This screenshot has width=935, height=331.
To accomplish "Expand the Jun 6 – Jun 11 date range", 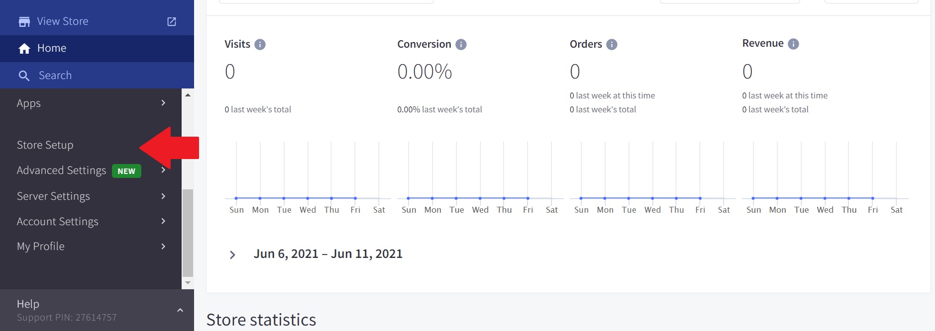I will pos(232,255).
